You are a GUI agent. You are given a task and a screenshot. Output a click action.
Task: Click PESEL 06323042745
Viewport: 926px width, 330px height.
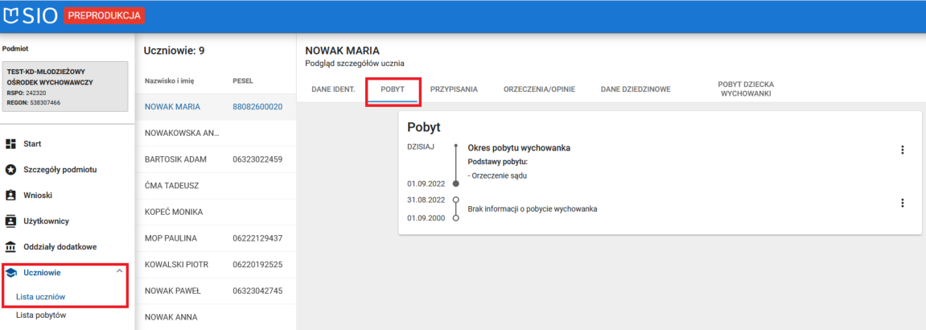257,291
